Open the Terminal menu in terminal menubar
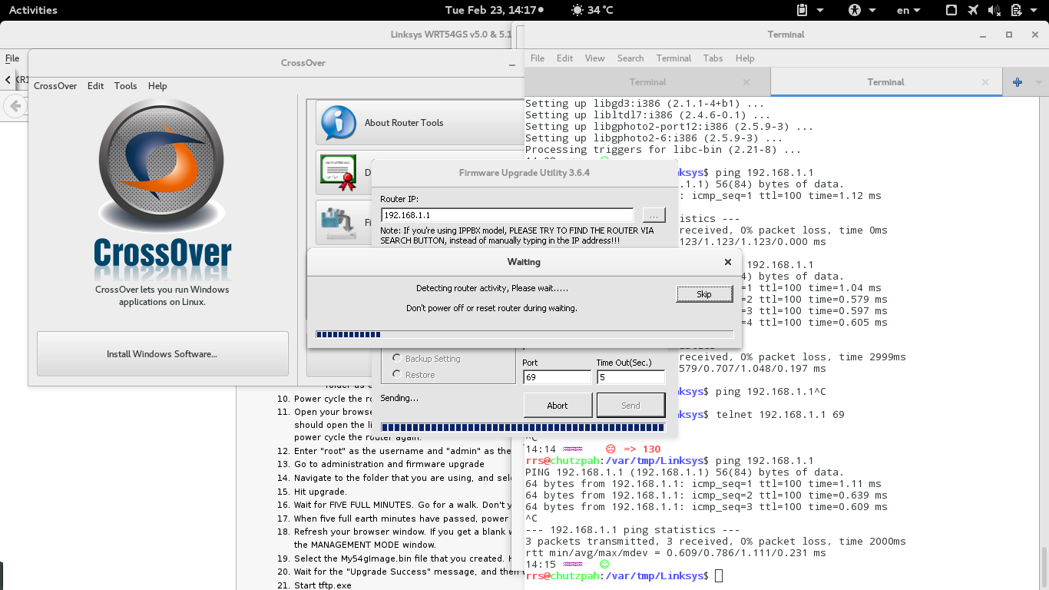 click(673, 58)
